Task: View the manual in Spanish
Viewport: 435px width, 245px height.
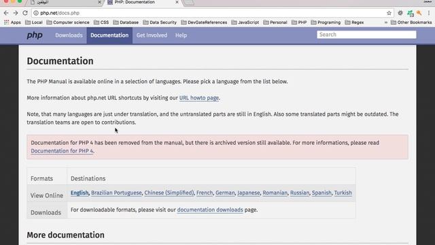Action: click(321, 193)
